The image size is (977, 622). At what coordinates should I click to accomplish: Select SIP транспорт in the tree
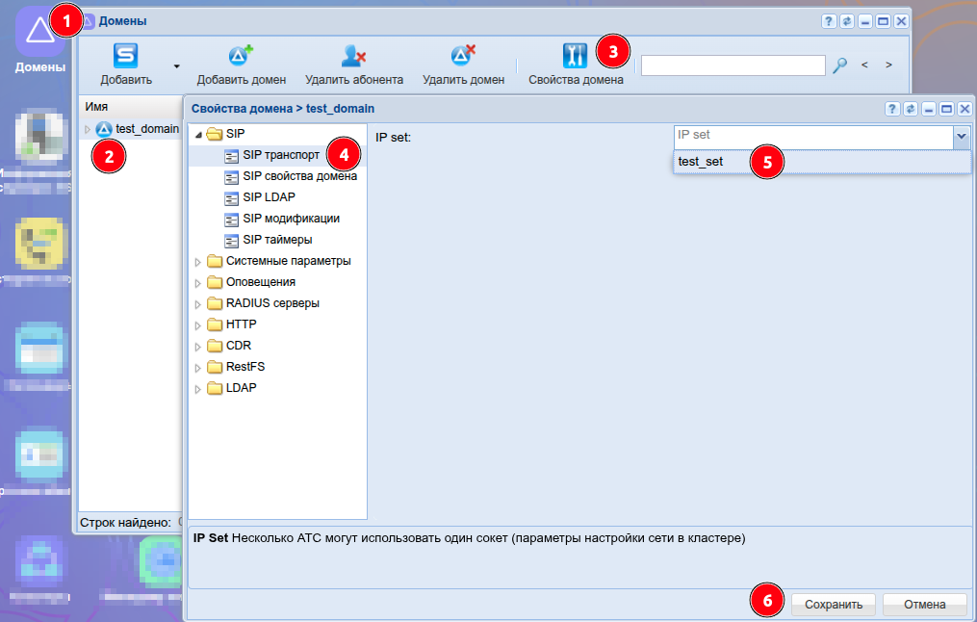281,155
